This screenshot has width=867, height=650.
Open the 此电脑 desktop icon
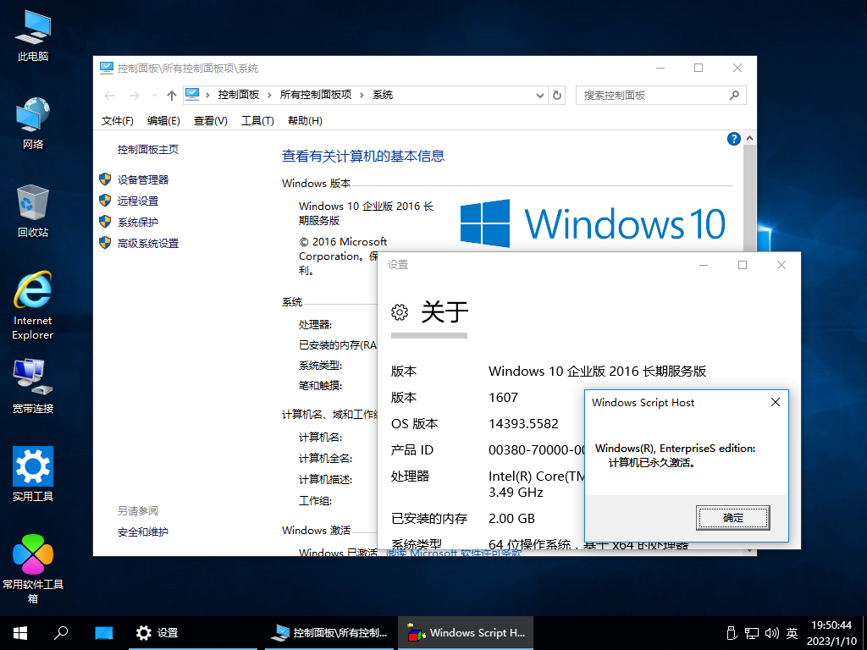coord(33,36)
